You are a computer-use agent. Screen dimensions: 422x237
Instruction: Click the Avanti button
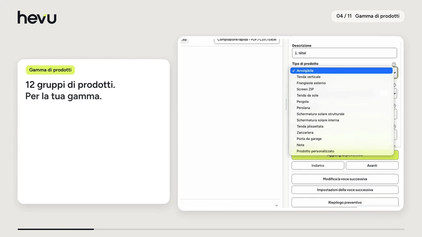[x=372, y=165]
